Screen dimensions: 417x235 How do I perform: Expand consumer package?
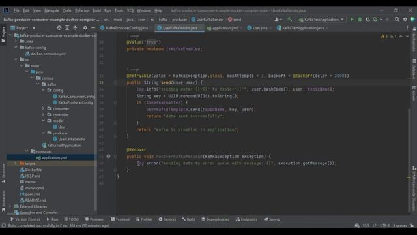click(x=44, y=108)
